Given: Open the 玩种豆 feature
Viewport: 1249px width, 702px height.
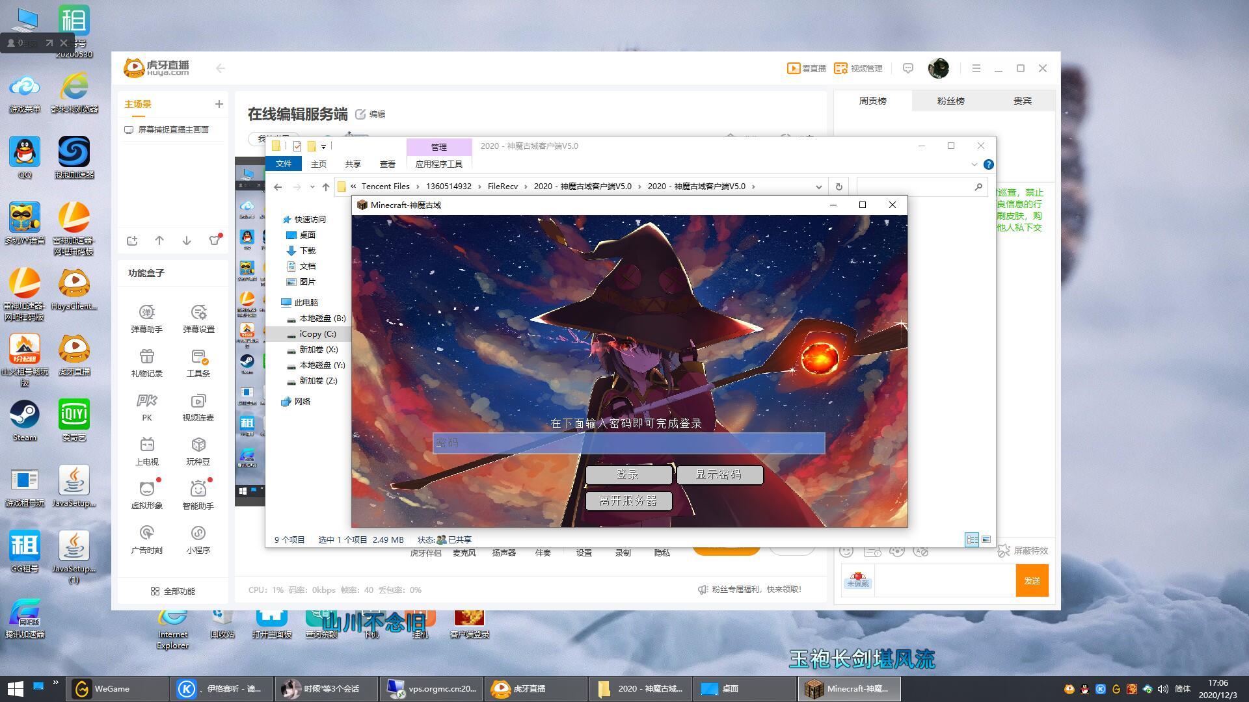Looking at the screenshot, I should (x=198, y=451).
